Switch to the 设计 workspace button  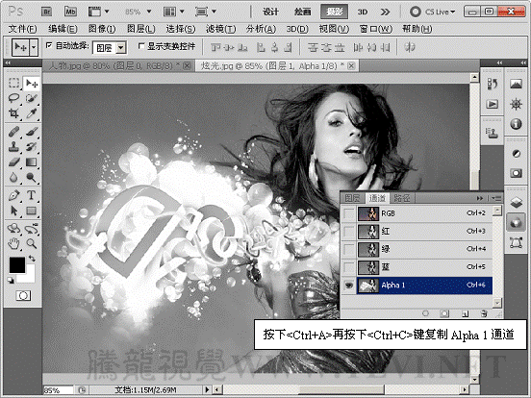(271, 12)
